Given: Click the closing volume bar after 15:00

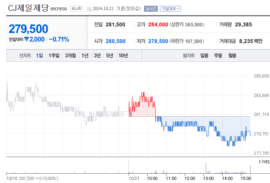Looking at the screenshot, I should 250,169.
